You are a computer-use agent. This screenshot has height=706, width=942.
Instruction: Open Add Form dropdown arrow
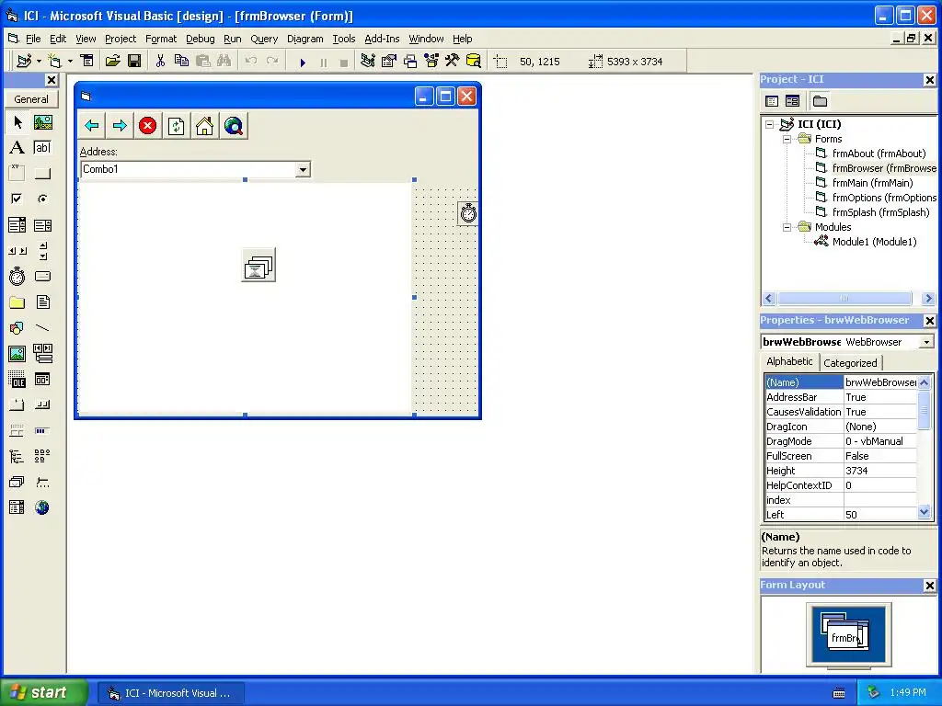(70, 62)
